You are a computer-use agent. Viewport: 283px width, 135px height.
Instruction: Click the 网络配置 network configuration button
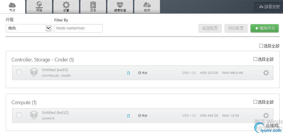(x=236, y=28)
